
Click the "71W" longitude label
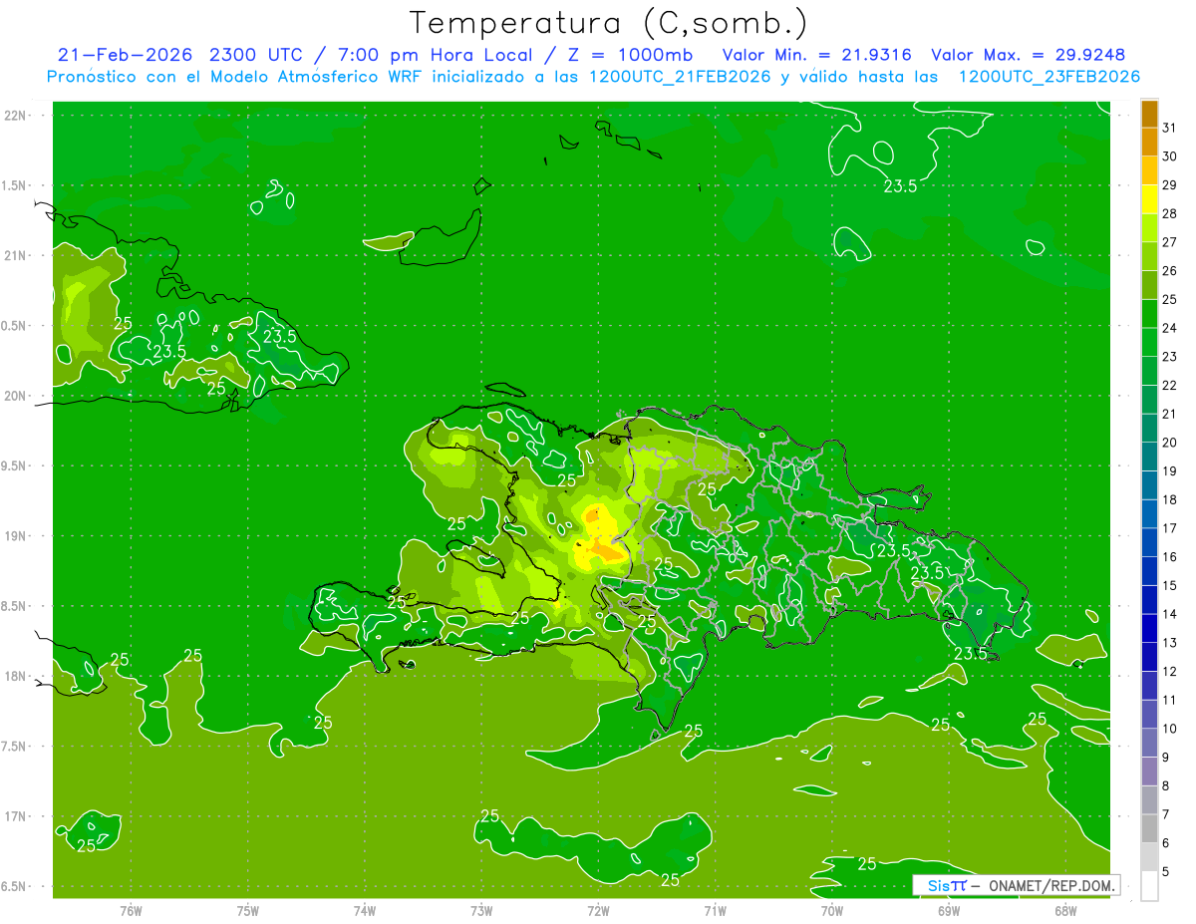[x=715, y=910]
